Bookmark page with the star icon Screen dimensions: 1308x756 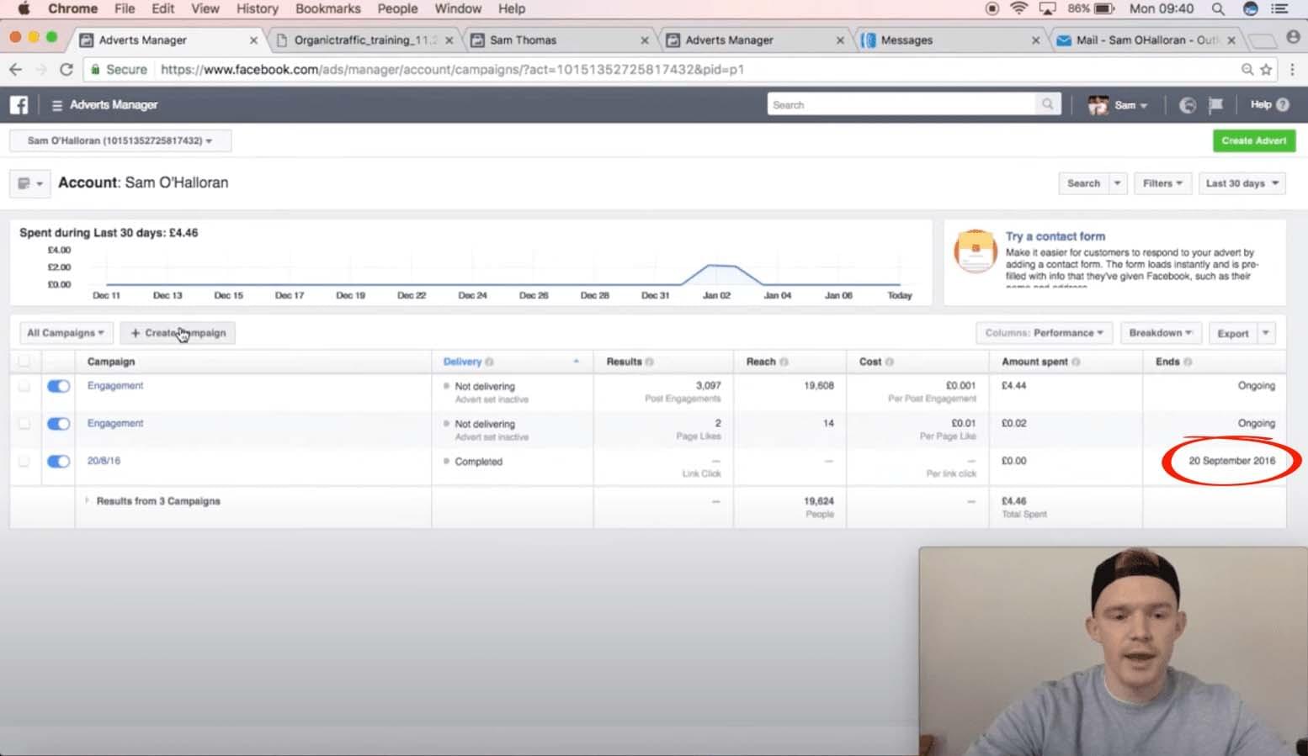pos(1266,70)
